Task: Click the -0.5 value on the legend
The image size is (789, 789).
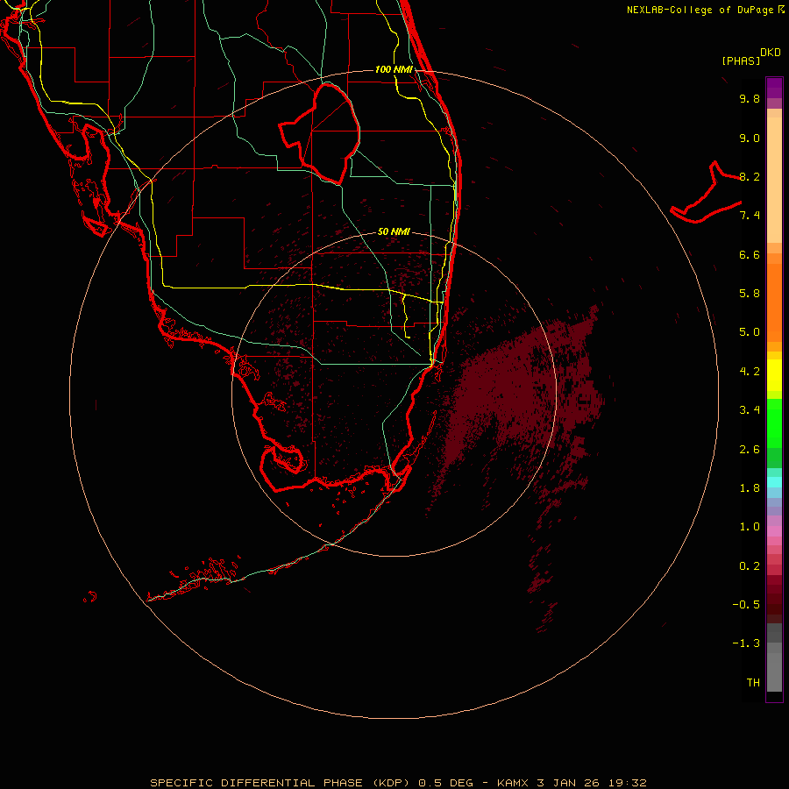Action: point(746,605)
